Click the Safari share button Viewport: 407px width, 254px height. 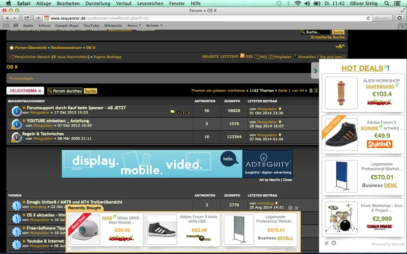tap(26, 18)
